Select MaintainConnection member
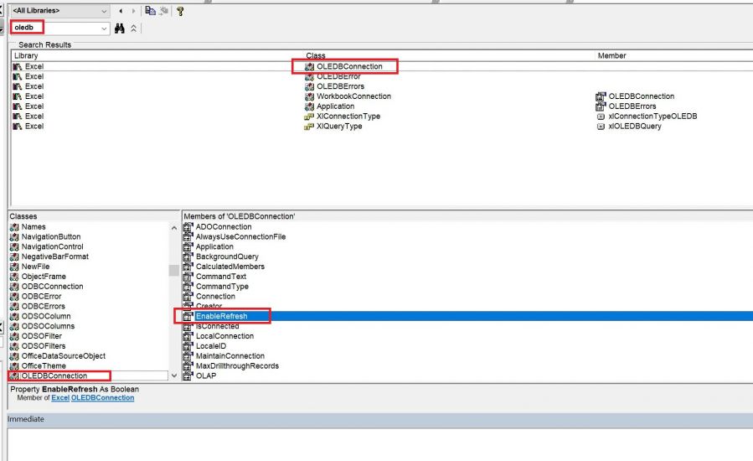This screenshot has height=461, width=753. tap(230, 355)
